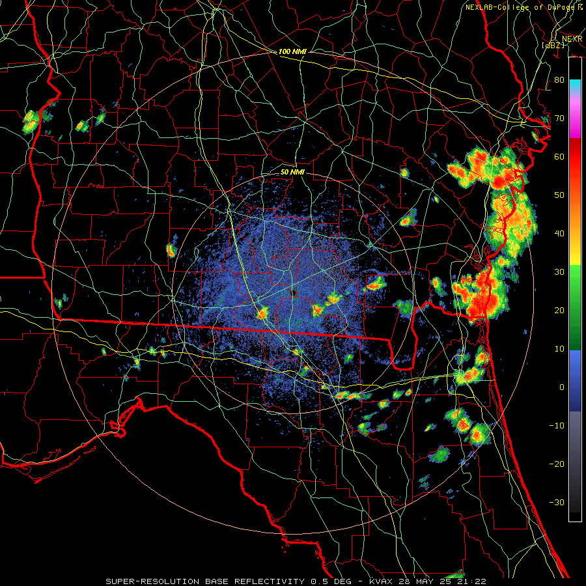Click the 0 value on the dBZ scale

tap(562, 387)
